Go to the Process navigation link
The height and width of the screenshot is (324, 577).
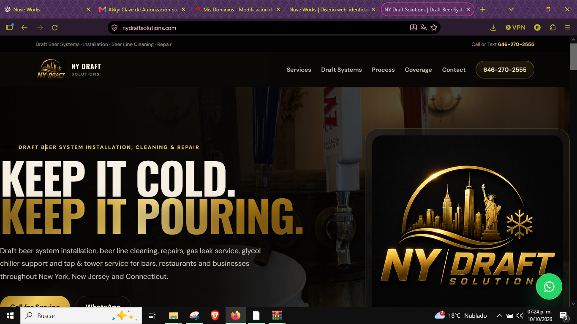(x=383, y=70)
